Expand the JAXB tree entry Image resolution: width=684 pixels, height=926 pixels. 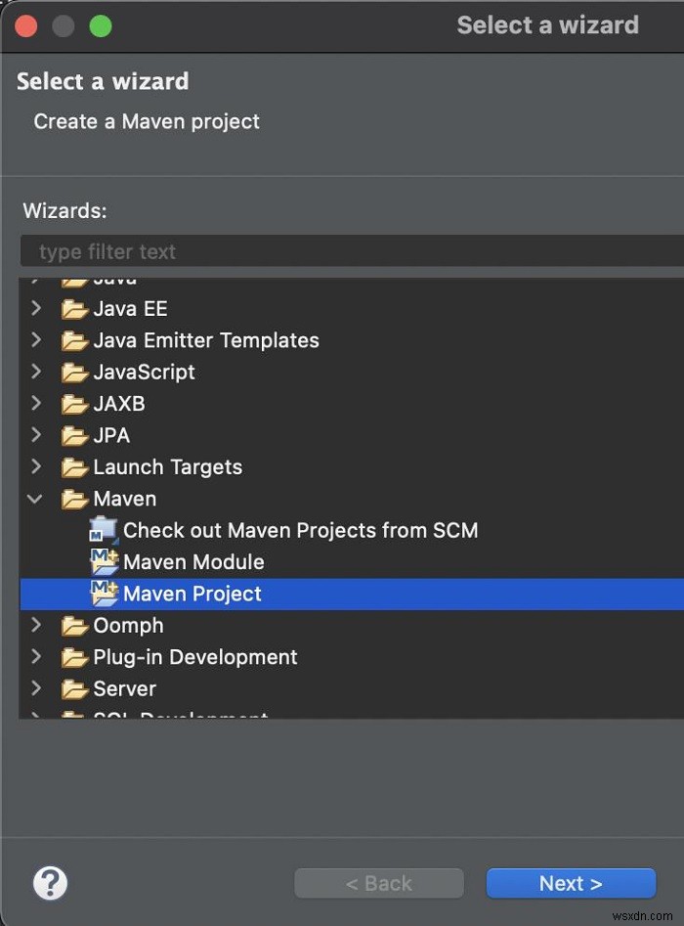(x=35, y=403)
